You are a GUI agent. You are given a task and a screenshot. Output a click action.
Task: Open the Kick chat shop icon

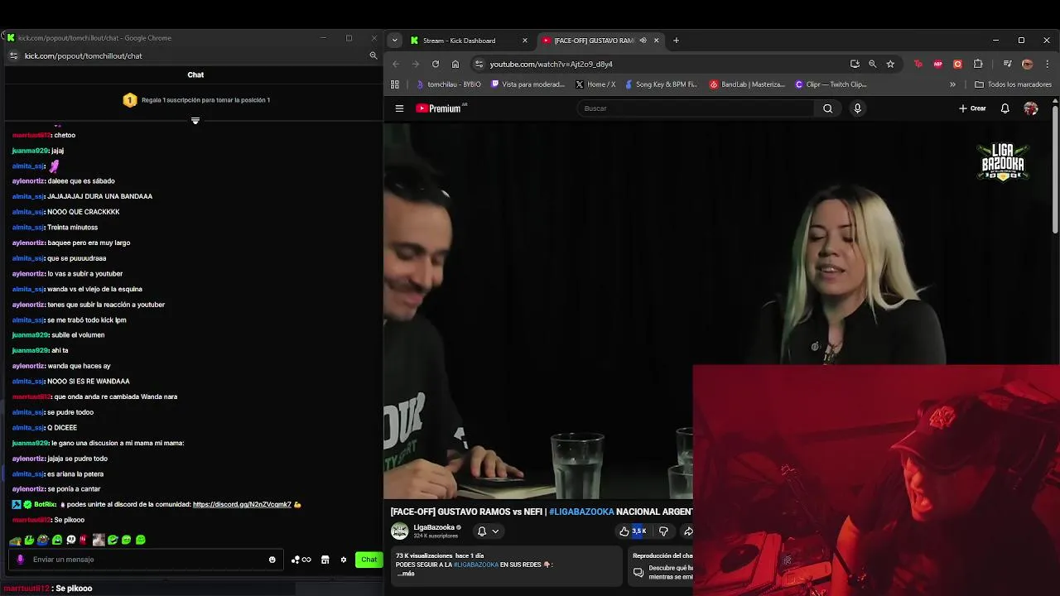point(325,560)
